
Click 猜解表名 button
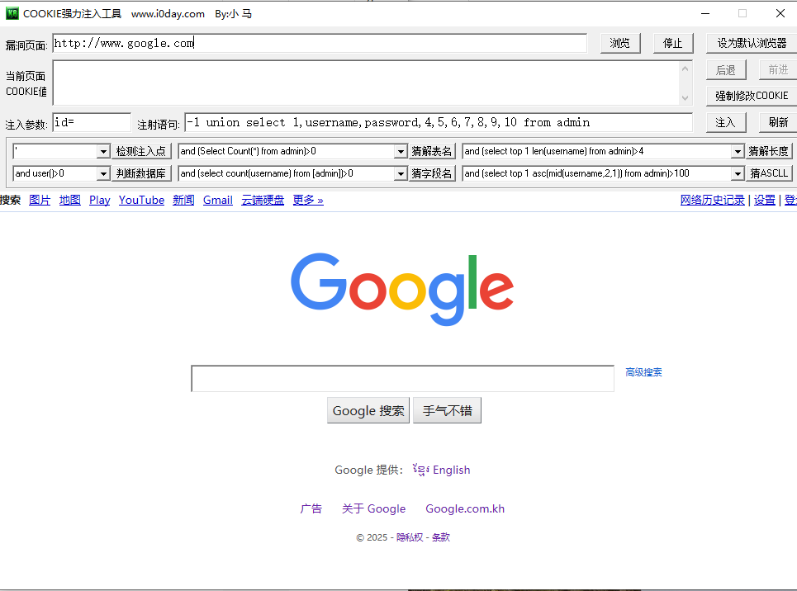432,151
